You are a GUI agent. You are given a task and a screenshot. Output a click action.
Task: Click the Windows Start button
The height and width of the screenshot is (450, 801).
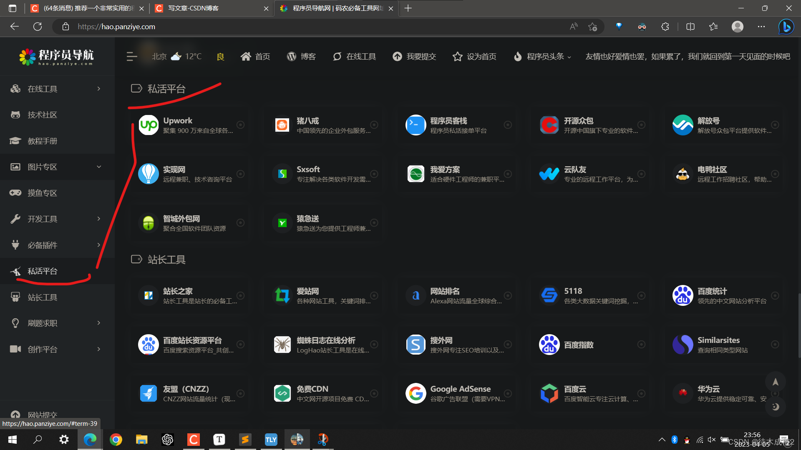pos(13,440)
